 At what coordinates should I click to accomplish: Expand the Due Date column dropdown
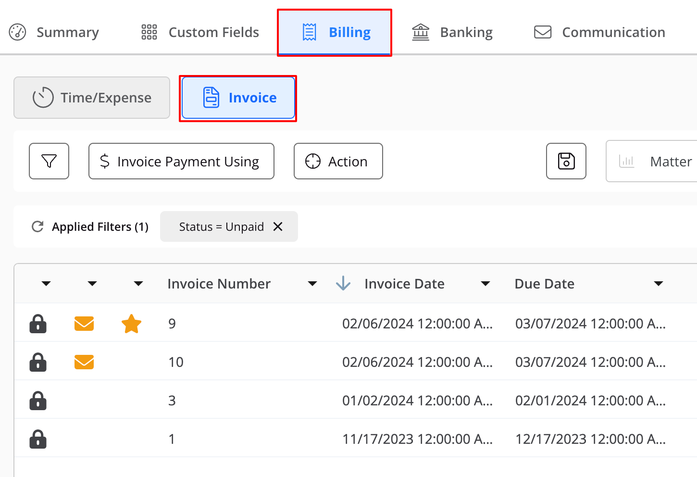point(659,284)
